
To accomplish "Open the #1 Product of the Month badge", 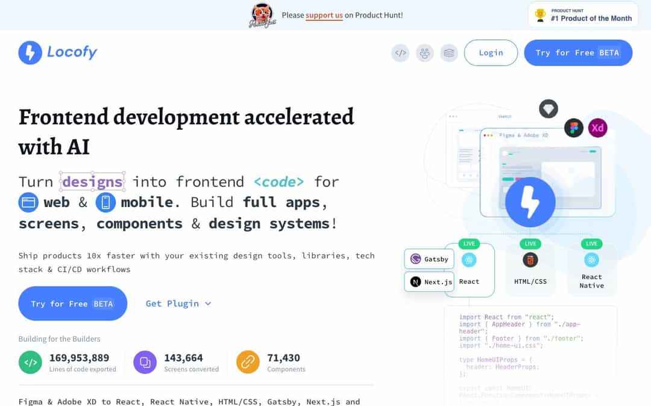I will pos(582,14).
